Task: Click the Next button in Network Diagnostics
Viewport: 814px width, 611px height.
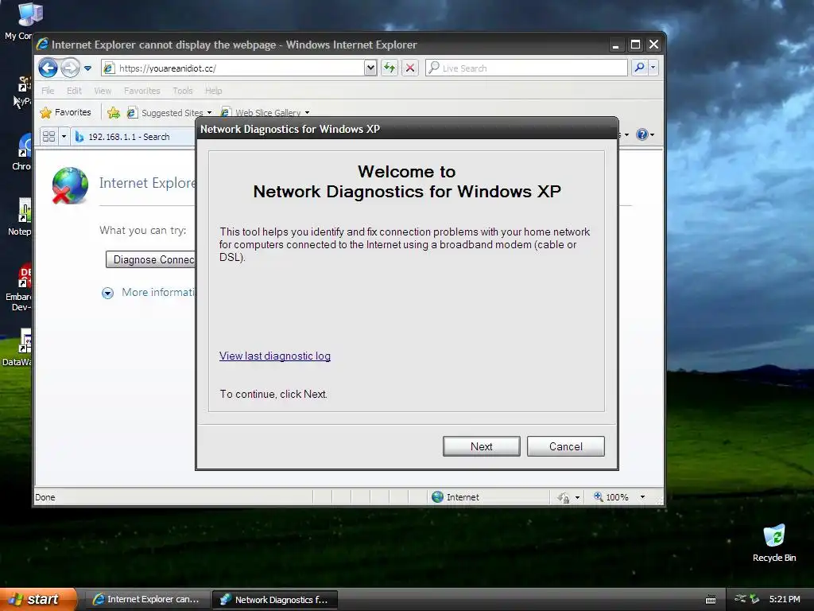Action: tap(481, 446)
